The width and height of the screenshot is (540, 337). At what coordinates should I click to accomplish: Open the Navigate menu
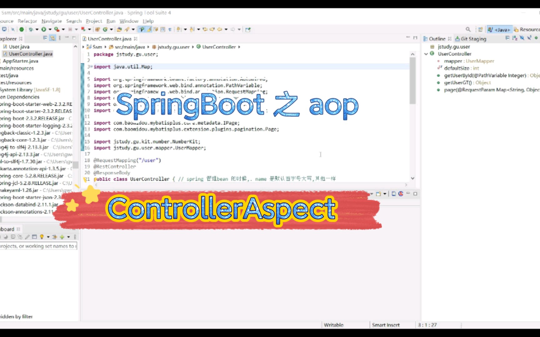pyautogui.click(x=51, y=21)
